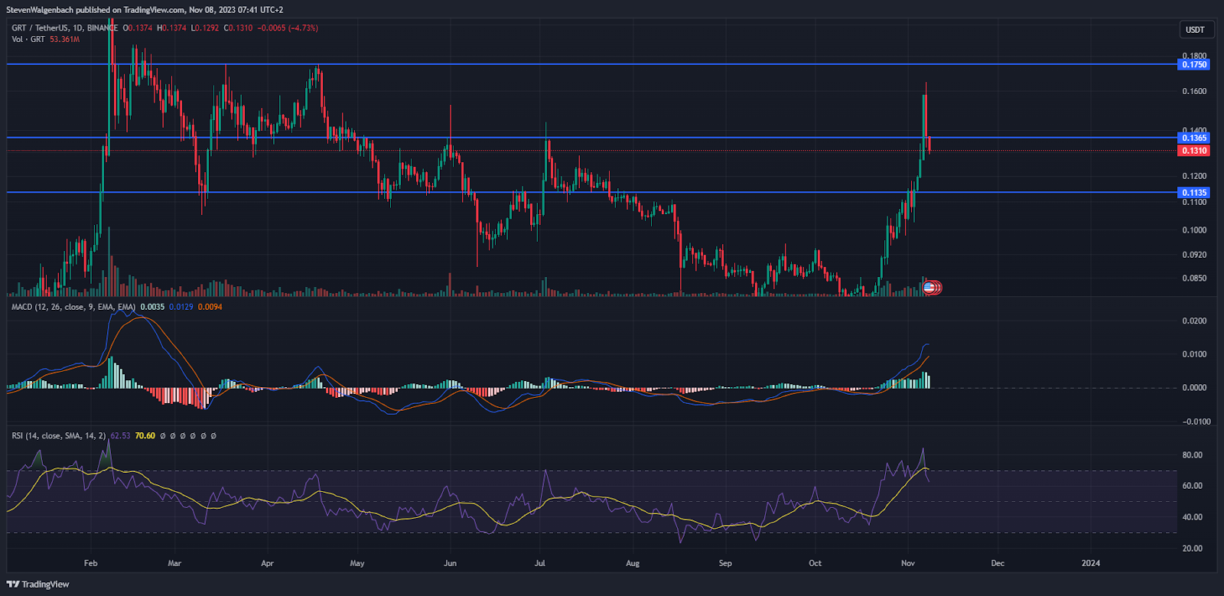Click the 0.0850 price axis tick

[1194, 278]
